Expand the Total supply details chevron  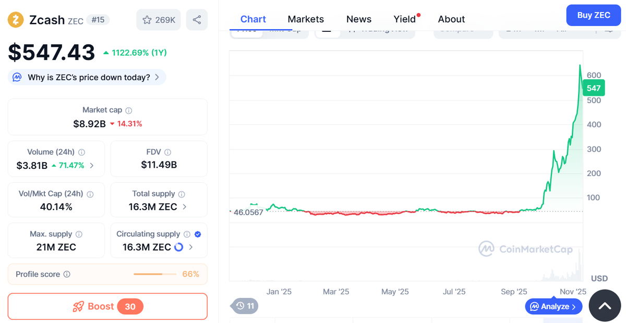click(185, 207)
